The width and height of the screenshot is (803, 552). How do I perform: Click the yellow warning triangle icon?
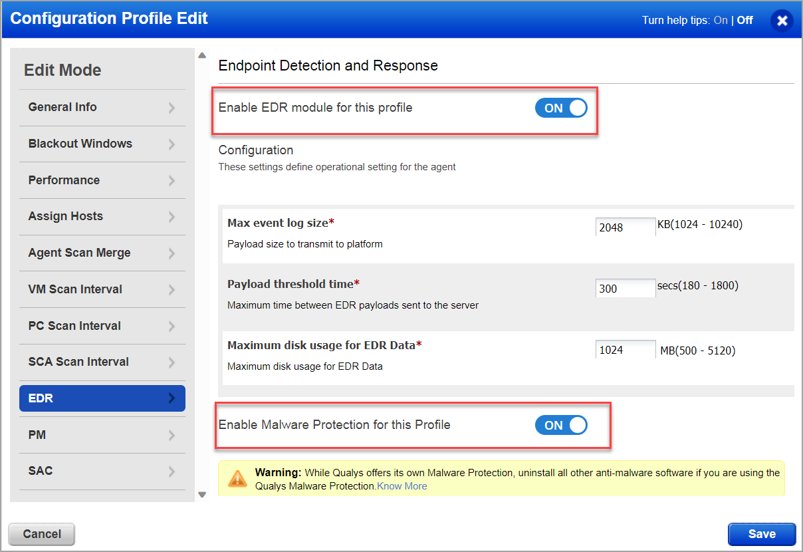237,478
